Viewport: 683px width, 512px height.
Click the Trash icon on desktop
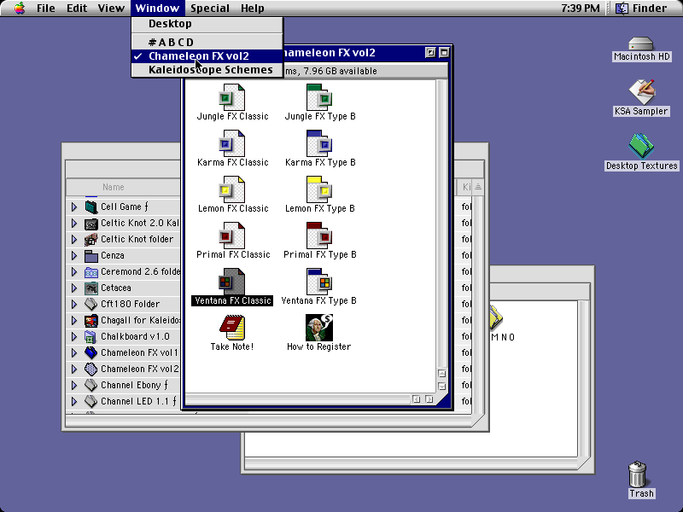click(x=638, y=474)
